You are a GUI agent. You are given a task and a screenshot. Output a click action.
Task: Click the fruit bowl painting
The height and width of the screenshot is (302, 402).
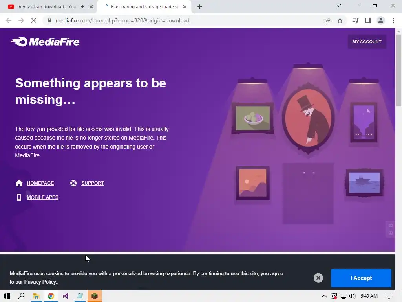pyautogui.click(x=252, y=118)
